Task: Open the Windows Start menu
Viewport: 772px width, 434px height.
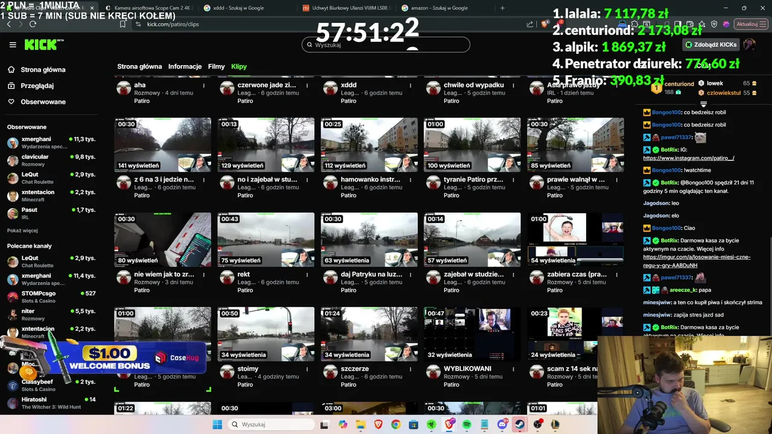Action: tap(217, 424)
